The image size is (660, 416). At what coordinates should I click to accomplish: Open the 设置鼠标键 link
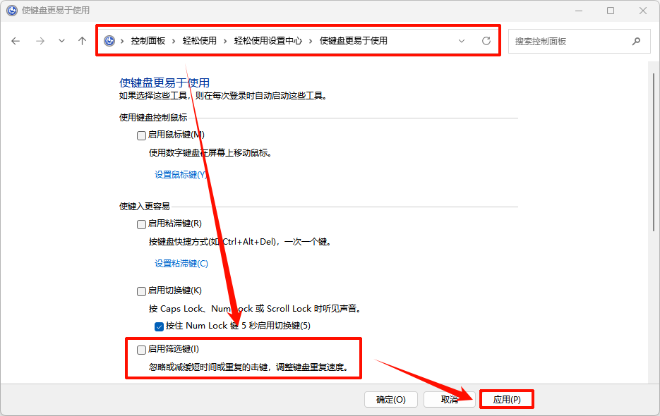[x=181, y=175]
